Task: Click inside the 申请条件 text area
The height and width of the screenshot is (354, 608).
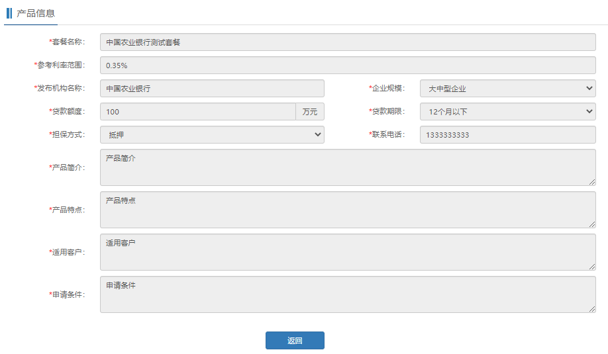Action: [348, 294]
